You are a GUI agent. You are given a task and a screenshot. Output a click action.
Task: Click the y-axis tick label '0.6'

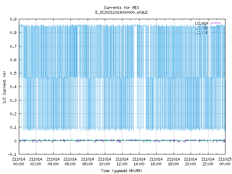(13, 60)
